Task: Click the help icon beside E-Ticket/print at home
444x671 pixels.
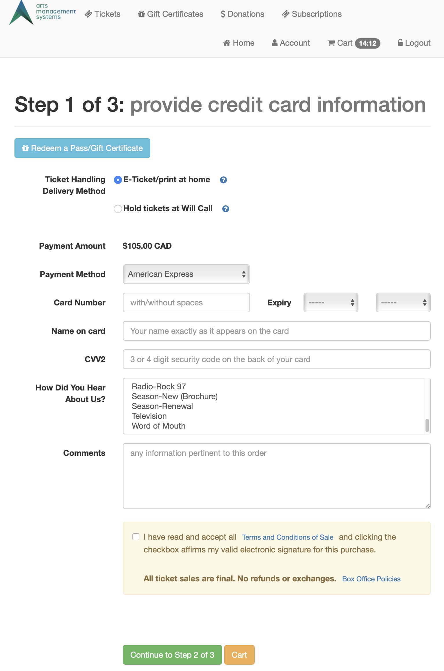Action: pos(223,180)
